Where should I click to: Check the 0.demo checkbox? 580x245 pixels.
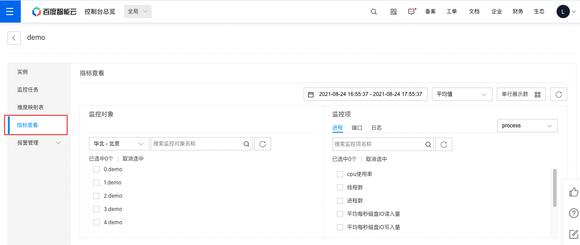coord(96,169)
